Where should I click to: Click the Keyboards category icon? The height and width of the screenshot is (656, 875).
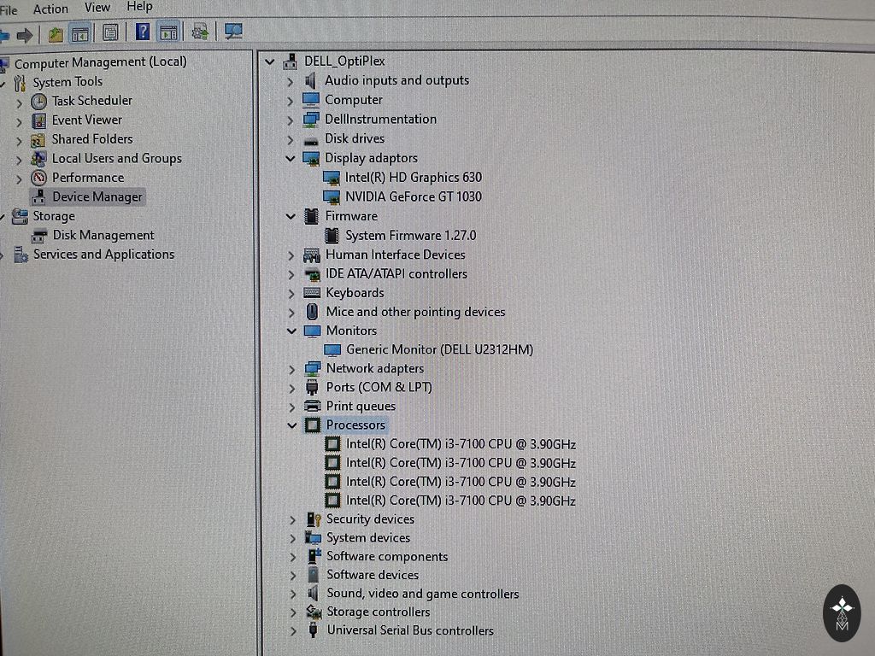(312, 293)
